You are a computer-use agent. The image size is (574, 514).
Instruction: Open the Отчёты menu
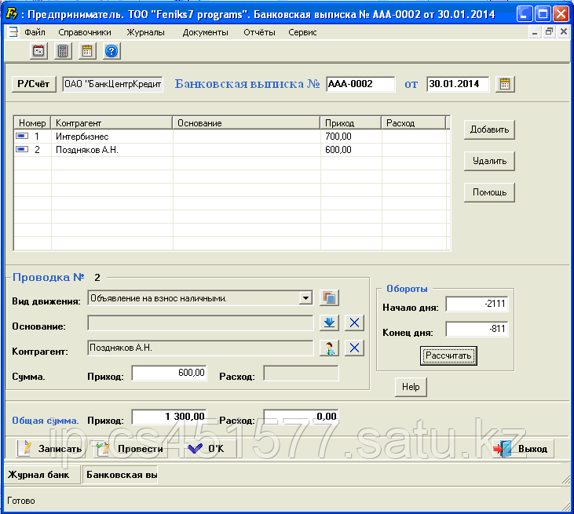coord(258,32)
